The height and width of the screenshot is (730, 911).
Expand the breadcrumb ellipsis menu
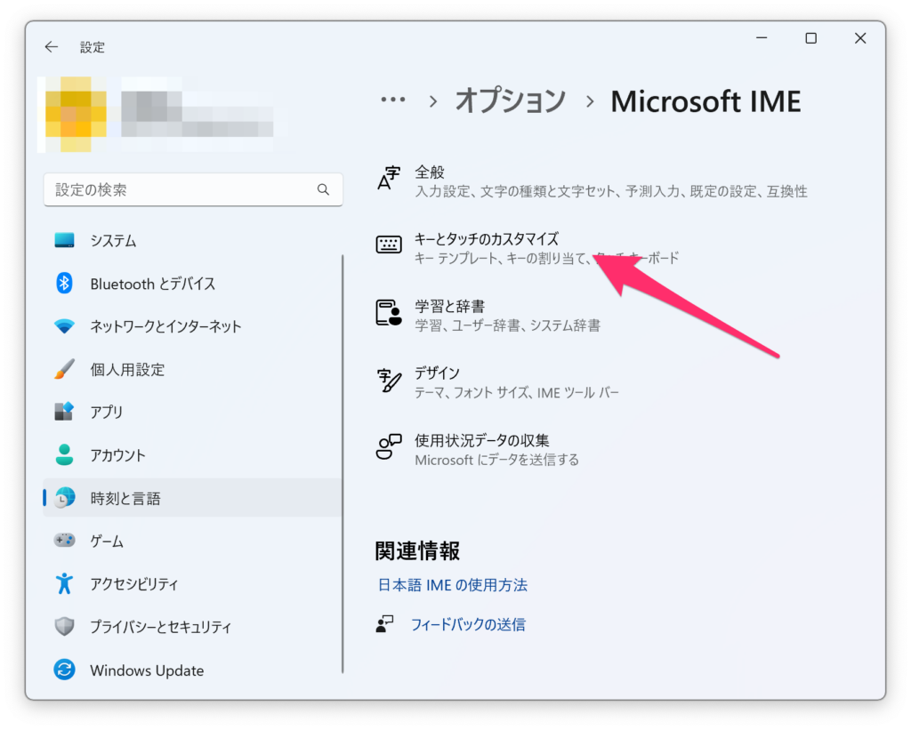pos(392,100)
